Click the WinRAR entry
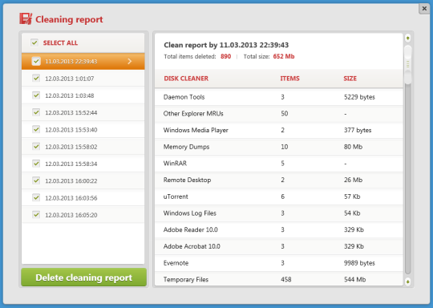The width and height of the screenshot is (433, 308). 279,164
